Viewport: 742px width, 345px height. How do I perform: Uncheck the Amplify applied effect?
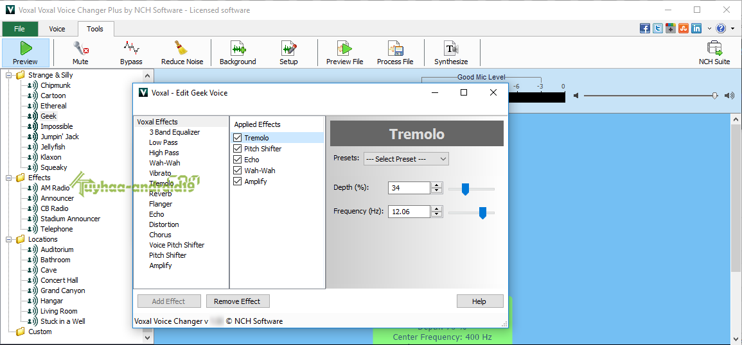(238, 181)
